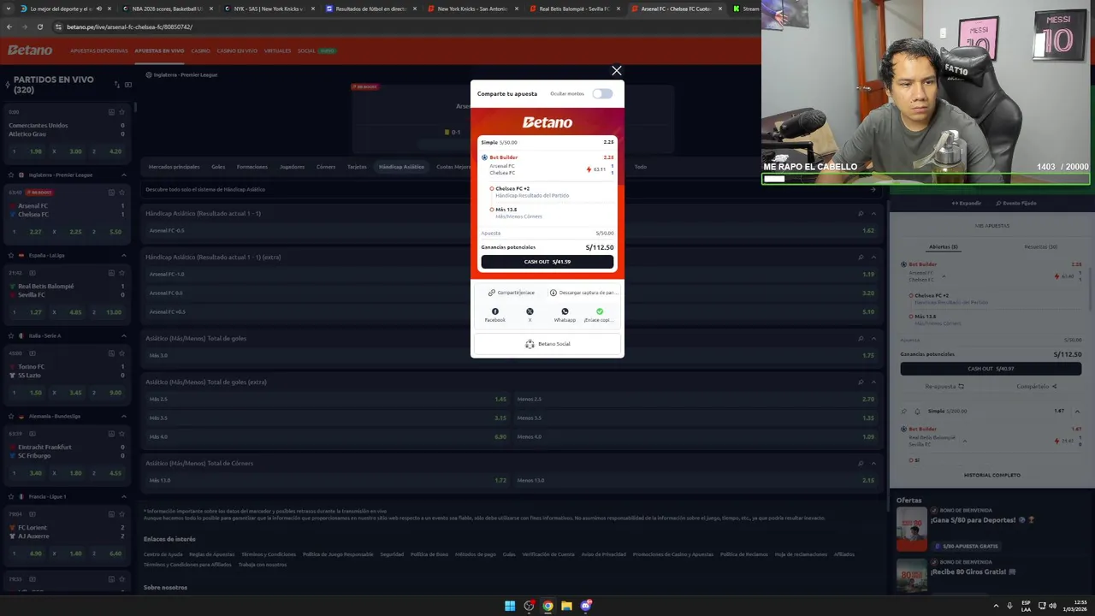Collapse the Alemania - Bundesliga section
Screen dimensions: 1095x616
click(x=124, y=416)
